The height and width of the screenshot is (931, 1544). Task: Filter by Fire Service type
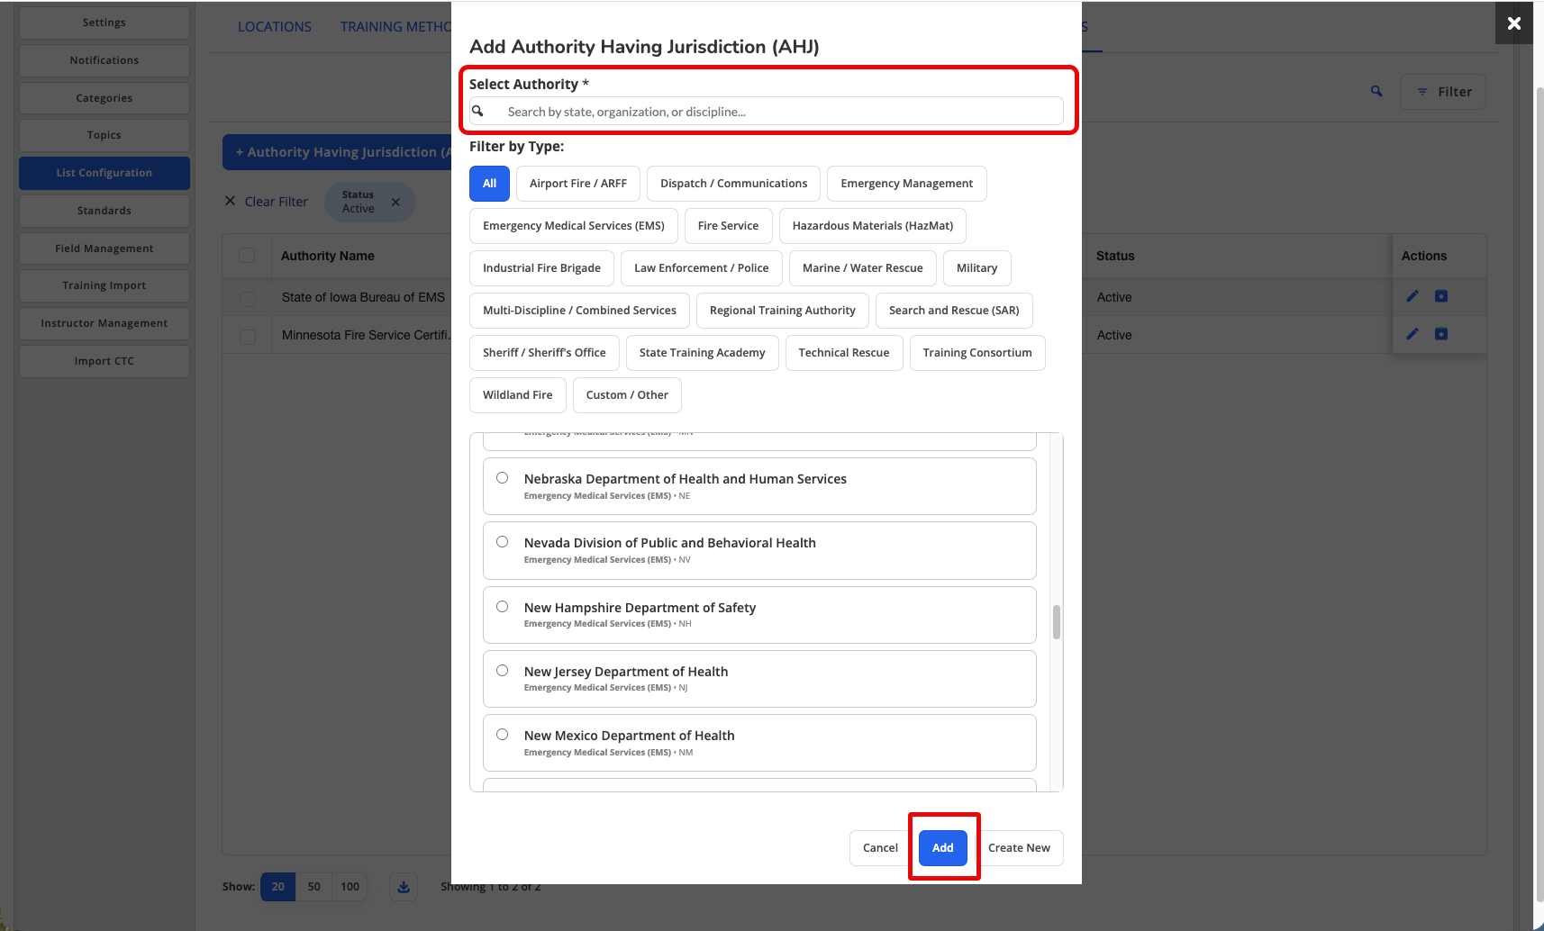coord(728,226)
